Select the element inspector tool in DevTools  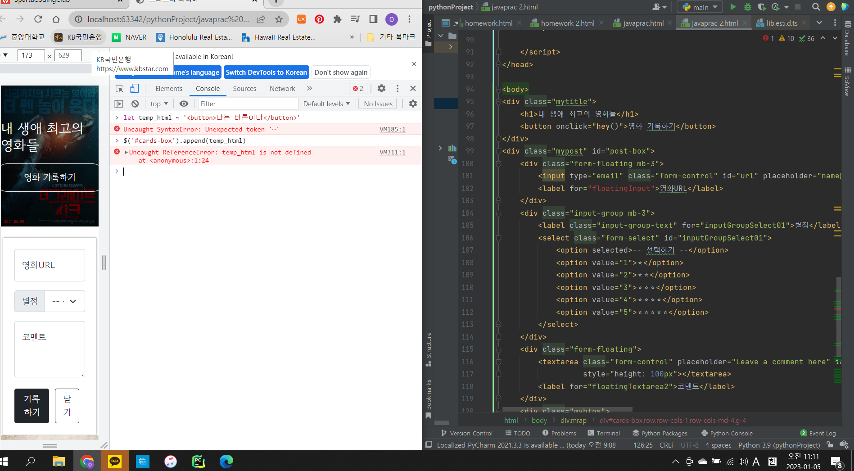119,89
